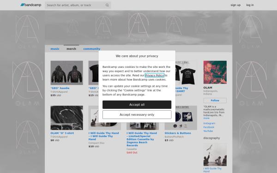The width and height of the screenshot is (277, 173).
Task: Click the $3 USD stickers price
Action: [169, 140]
